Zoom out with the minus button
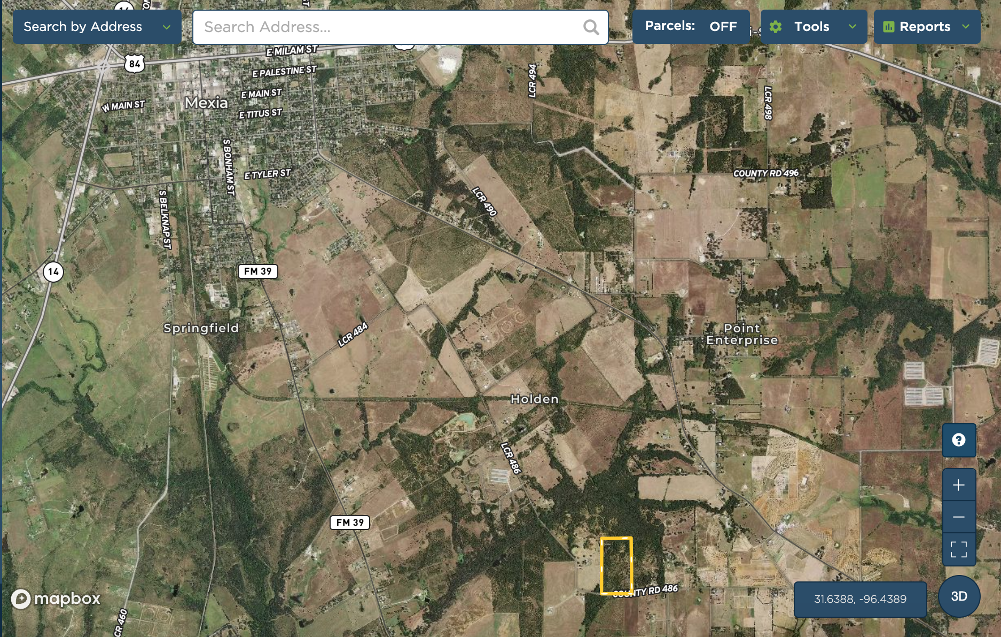This screenshot has width=1001, height=637. pos(959,517)
